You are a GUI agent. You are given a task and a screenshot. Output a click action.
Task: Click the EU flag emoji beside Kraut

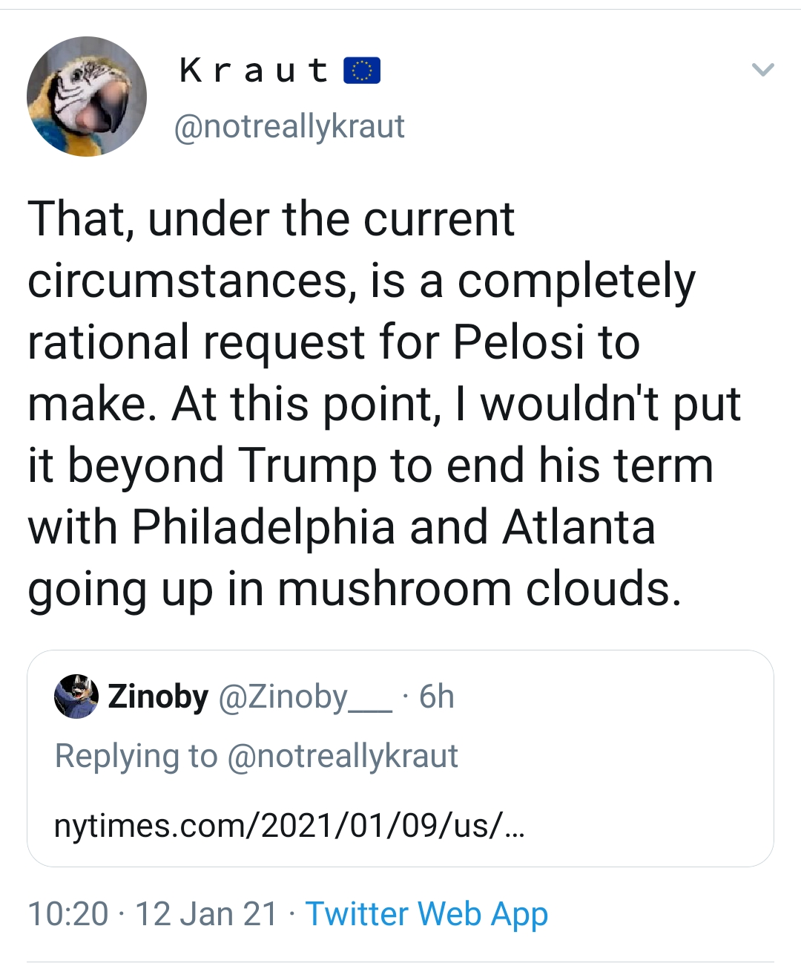[362, 71]
